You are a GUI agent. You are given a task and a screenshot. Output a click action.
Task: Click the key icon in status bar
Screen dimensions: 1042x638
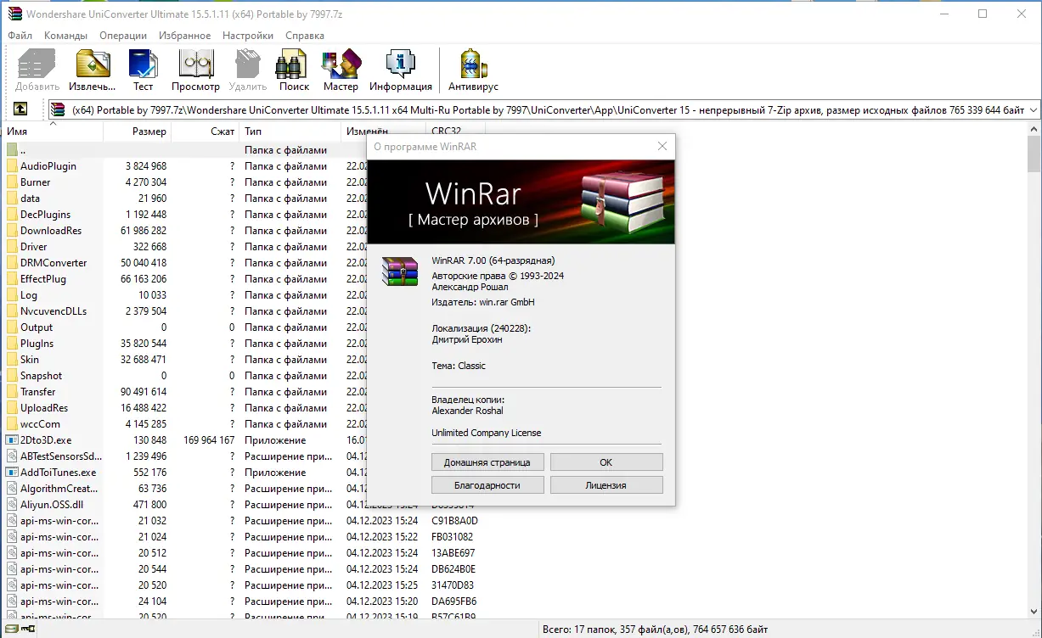pyautogui.click(x=26, y=630)
